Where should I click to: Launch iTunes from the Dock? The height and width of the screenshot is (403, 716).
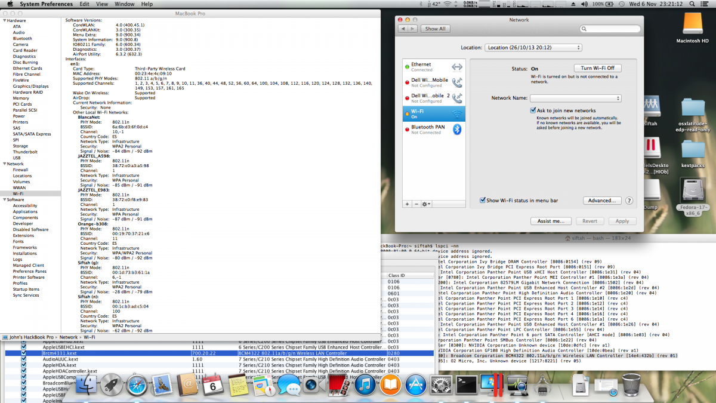point(364,385)
